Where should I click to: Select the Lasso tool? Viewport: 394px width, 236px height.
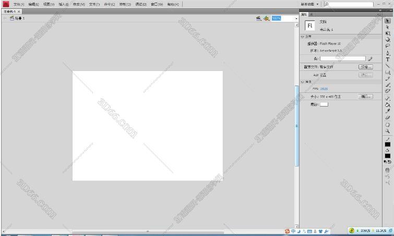[387, 46]
